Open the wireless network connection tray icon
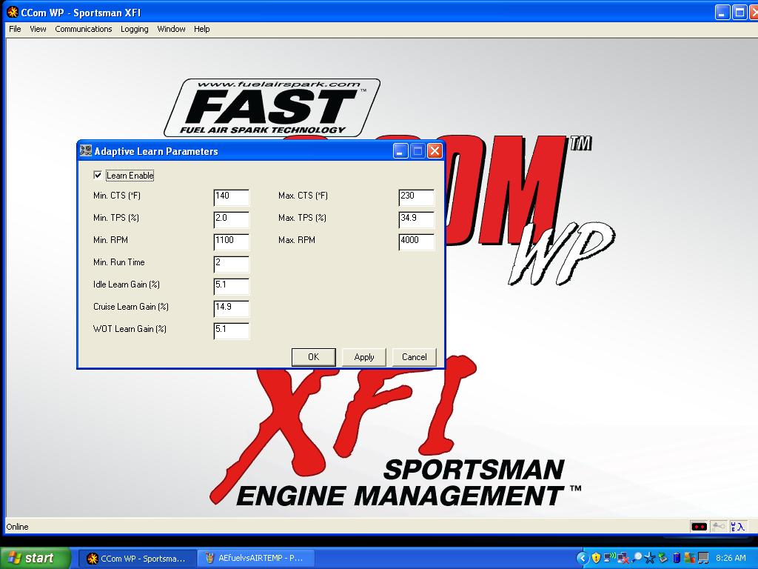 point(609,558)
